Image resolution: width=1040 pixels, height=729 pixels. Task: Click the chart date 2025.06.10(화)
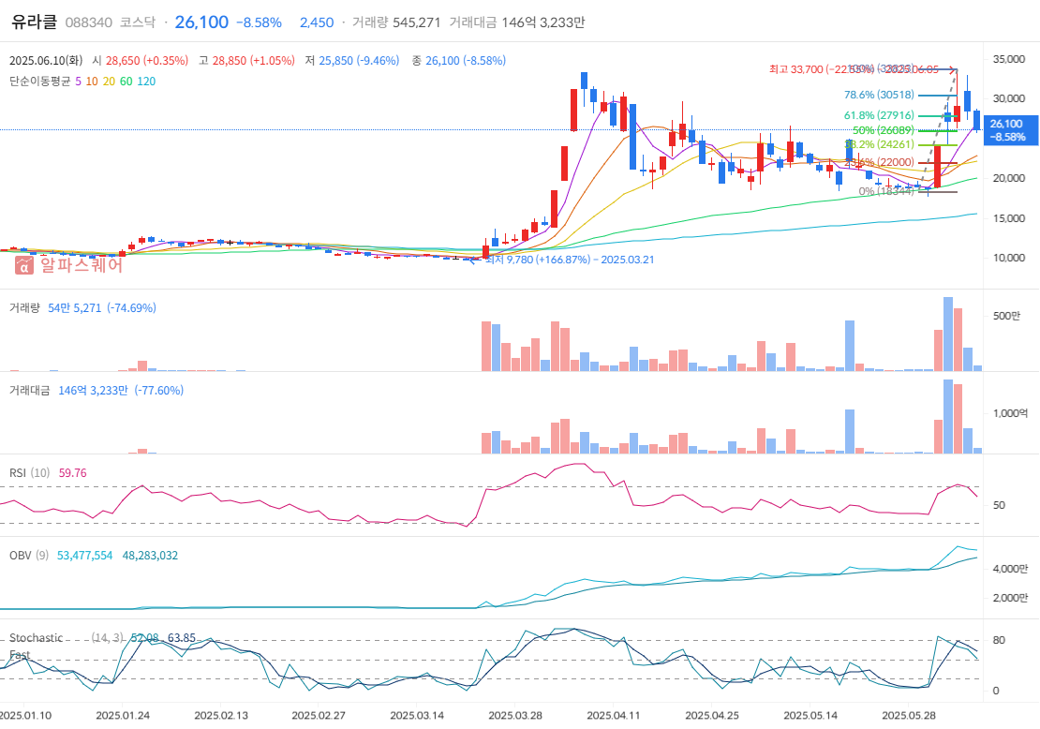pyautogui.click(x=46, y=60)
